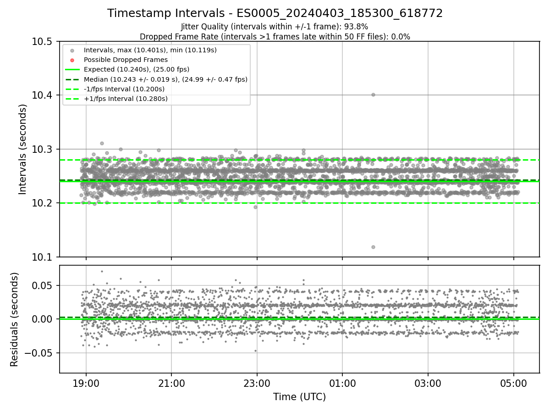Click the plot title 'Timestamp Intervals - ES0005_20240403_185300_618772'

tap(275, 13)
